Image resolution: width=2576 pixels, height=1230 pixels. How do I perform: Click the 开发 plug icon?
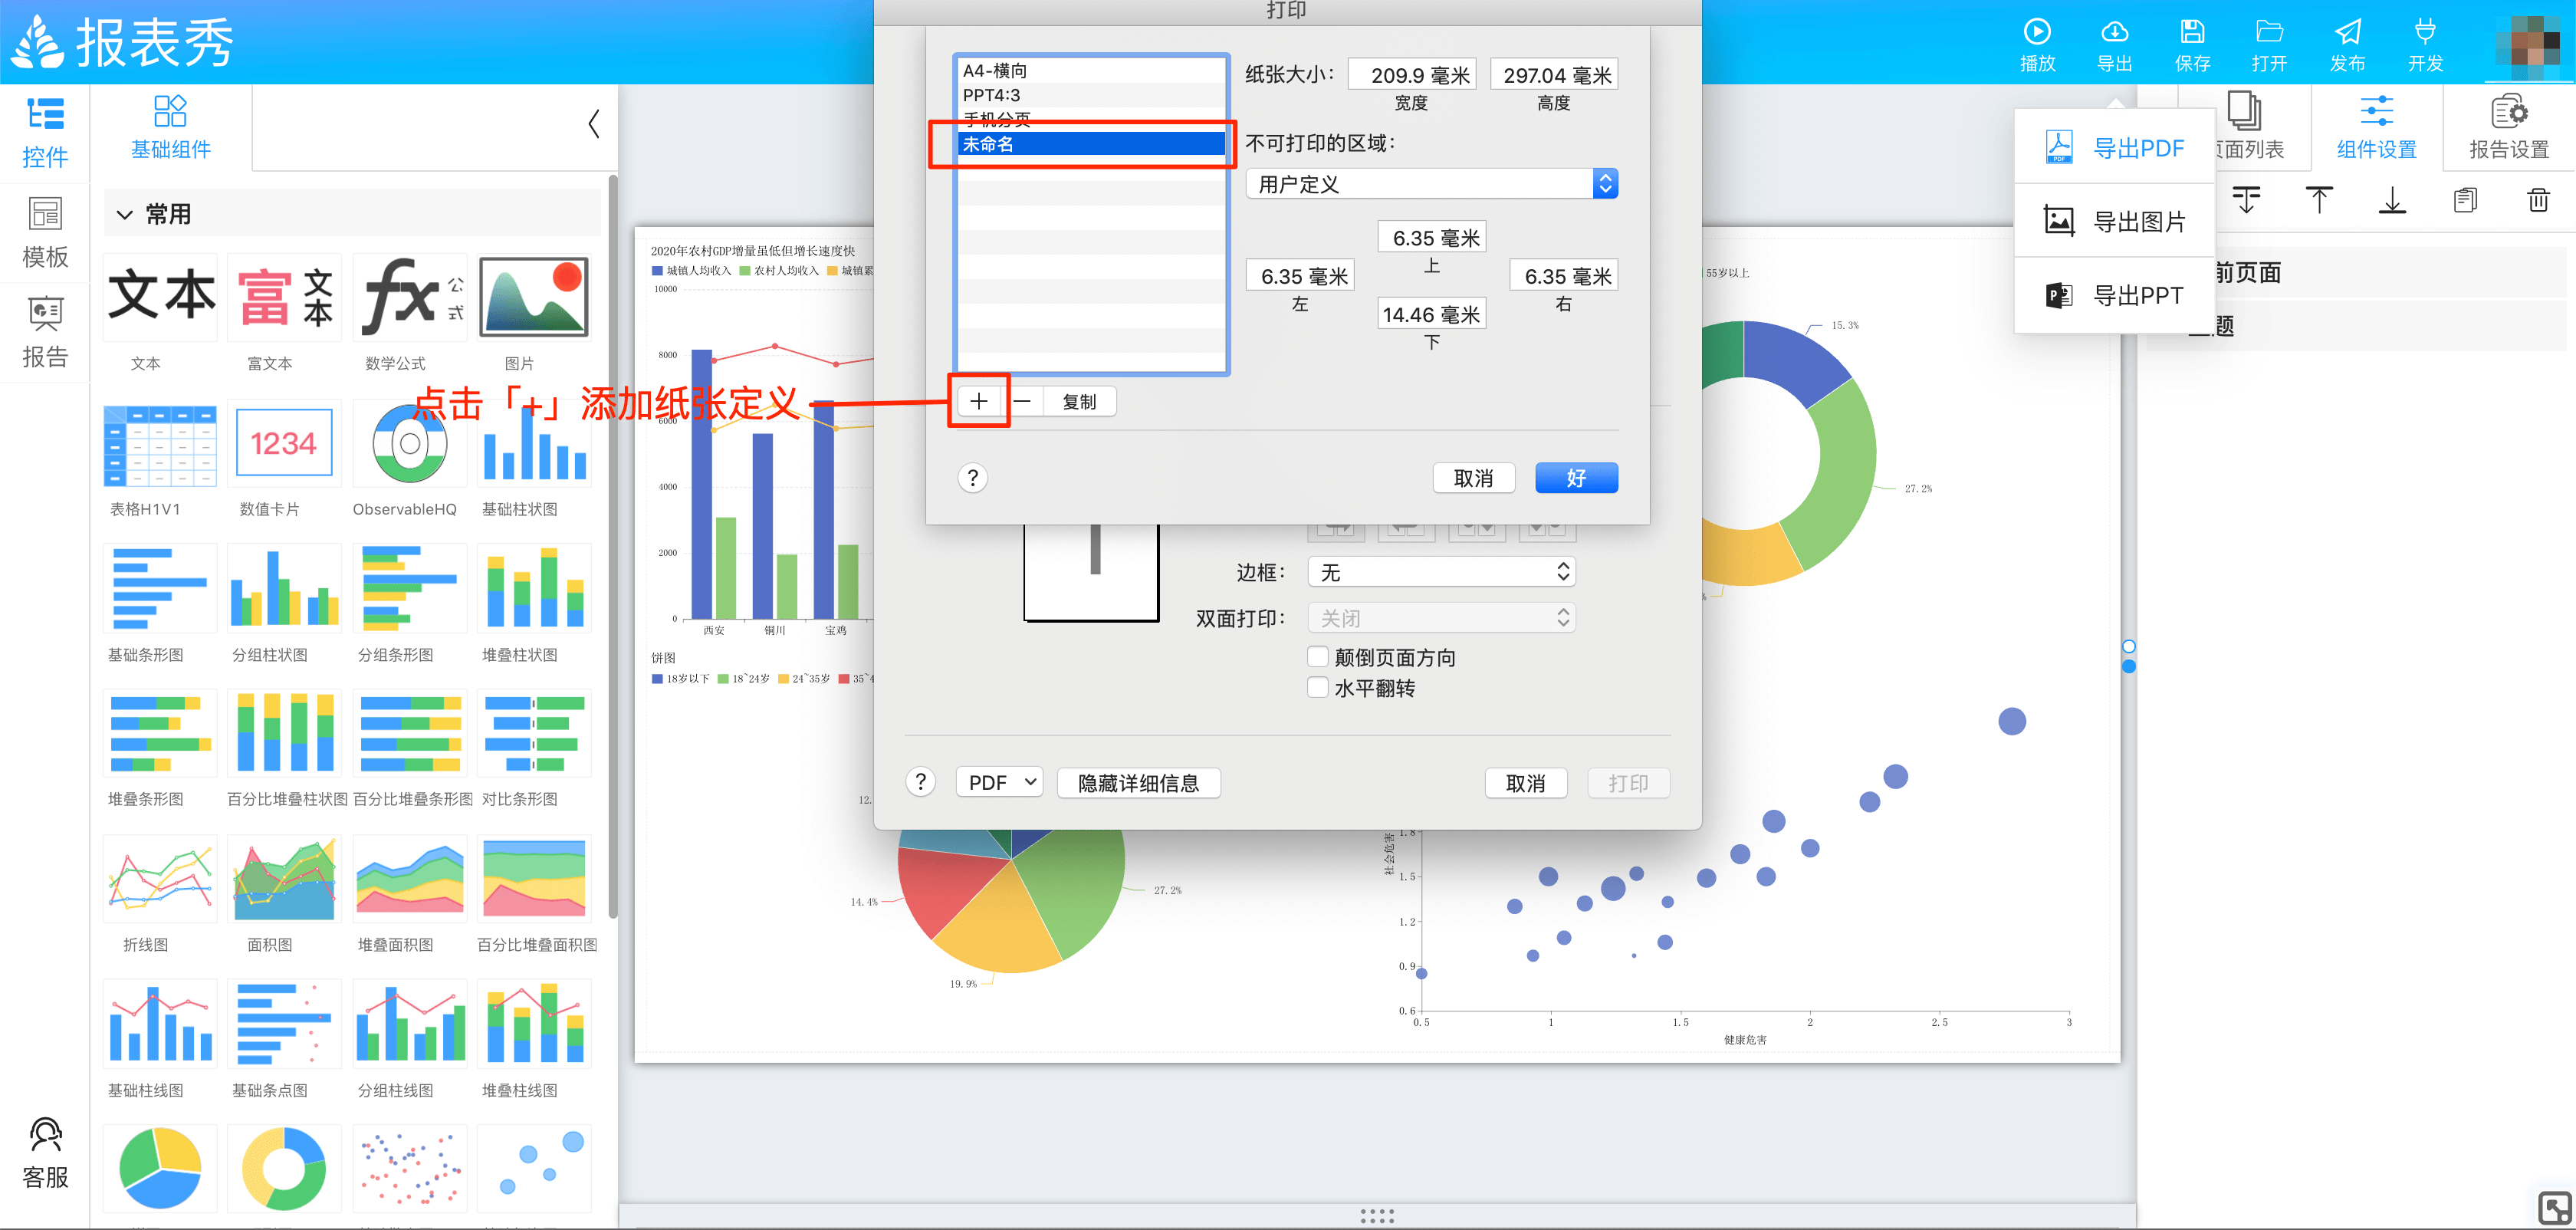pyautogui.click(x=2425, y=30)
